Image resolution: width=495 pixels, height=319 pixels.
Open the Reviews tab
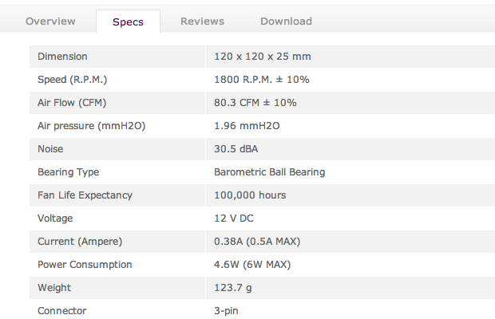click(202, 22)
